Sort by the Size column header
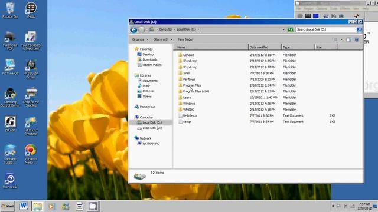This screenshot has width=378, height=212. 326,47
